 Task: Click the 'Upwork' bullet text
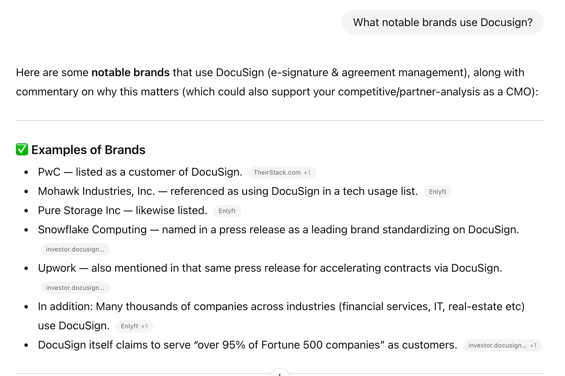[57, 268]
